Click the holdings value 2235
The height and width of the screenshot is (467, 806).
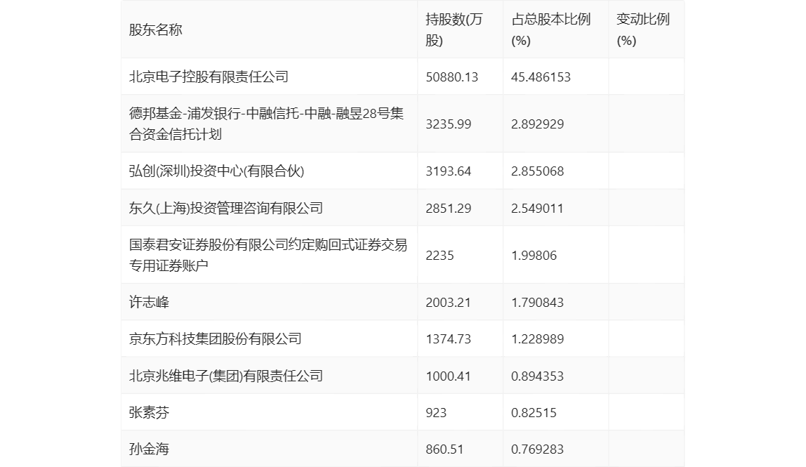tap(440, 256)
